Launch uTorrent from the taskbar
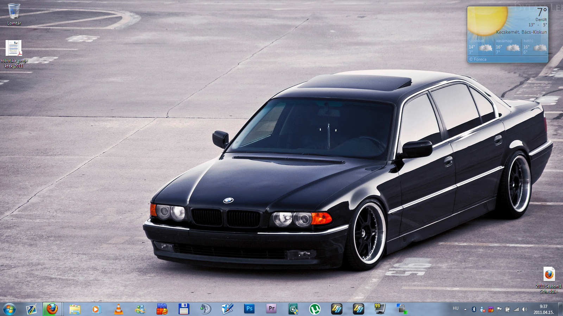The height and width of the screenshot is (316, 563). (x=315, y=309)
